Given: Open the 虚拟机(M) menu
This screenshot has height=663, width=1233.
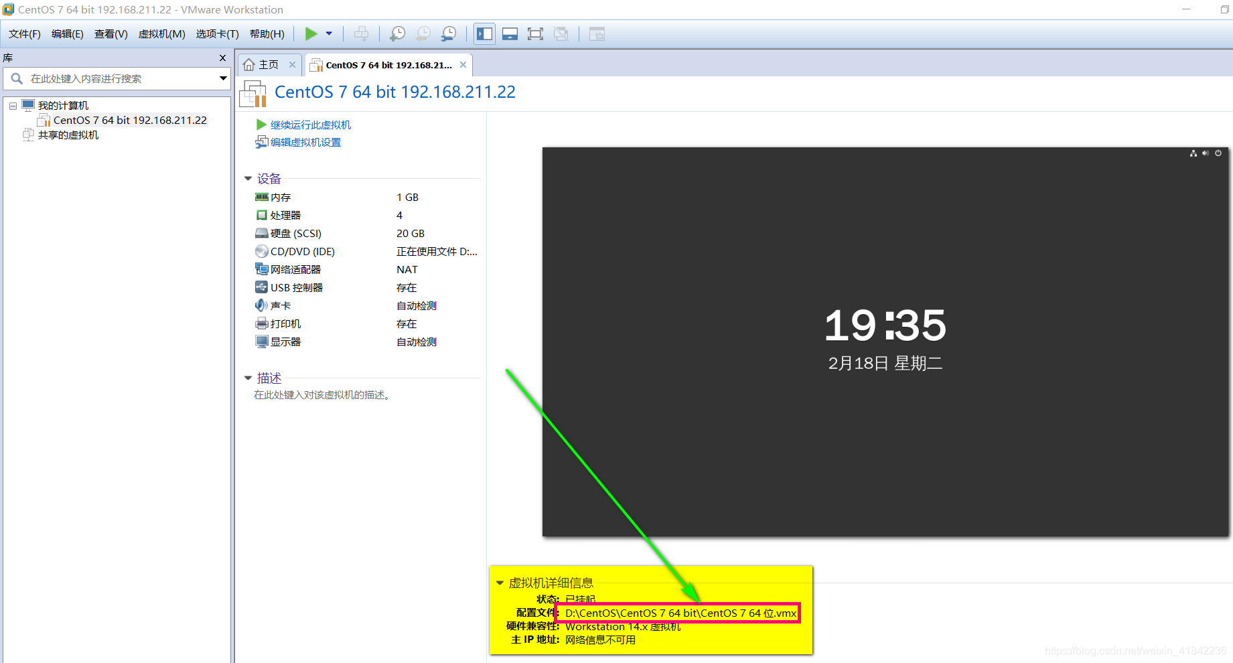Looking at the screenshot, I should pos(161,33).
